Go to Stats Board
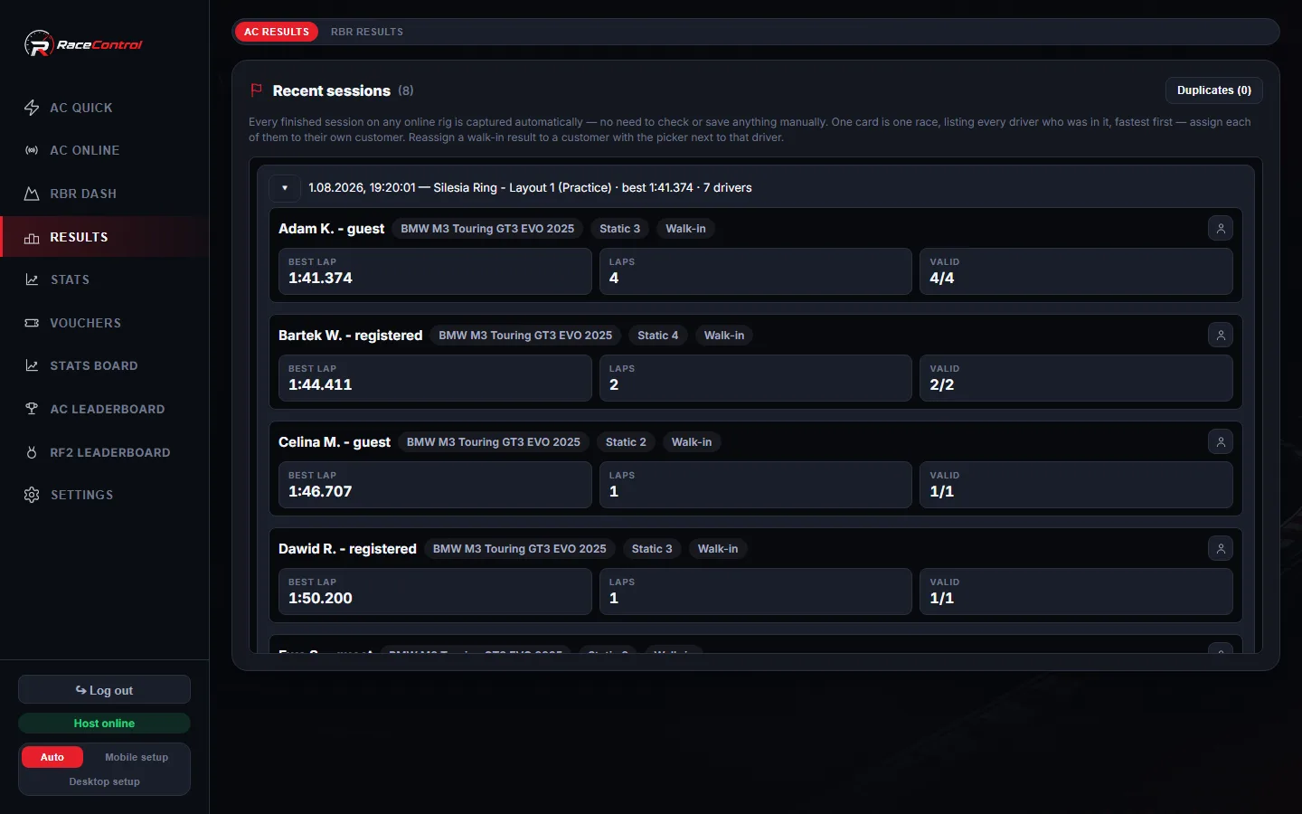The width and height of the screenshot is (1302, 814). [105, 365]
